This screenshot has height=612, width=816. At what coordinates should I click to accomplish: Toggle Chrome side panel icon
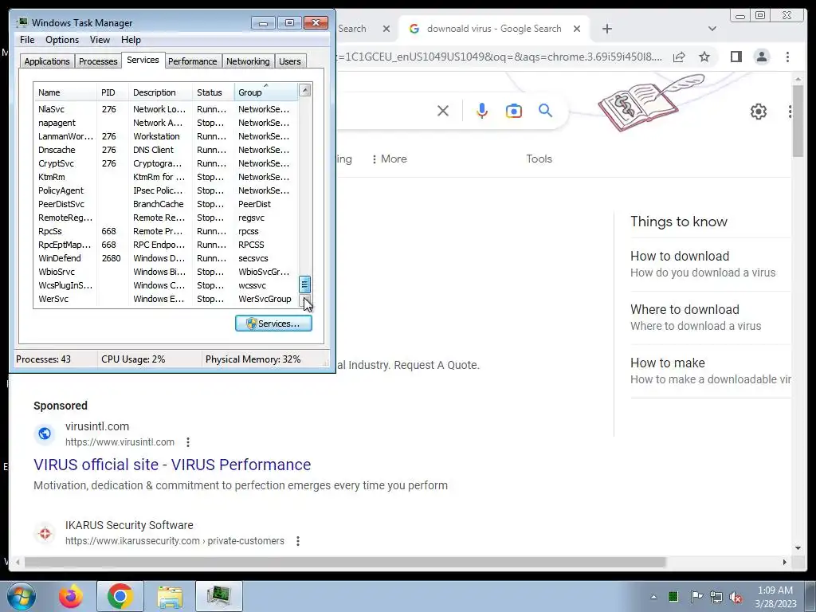[736, 57]
